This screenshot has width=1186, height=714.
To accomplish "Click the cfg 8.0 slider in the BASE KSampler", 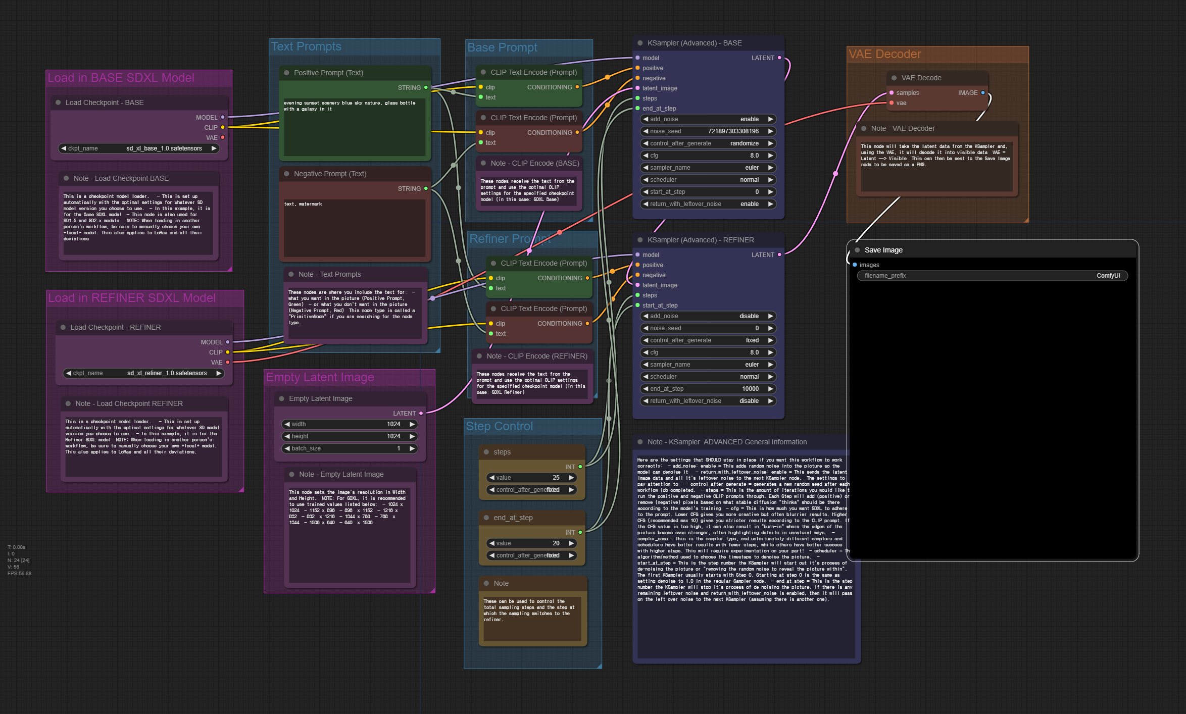I will 708,156.
